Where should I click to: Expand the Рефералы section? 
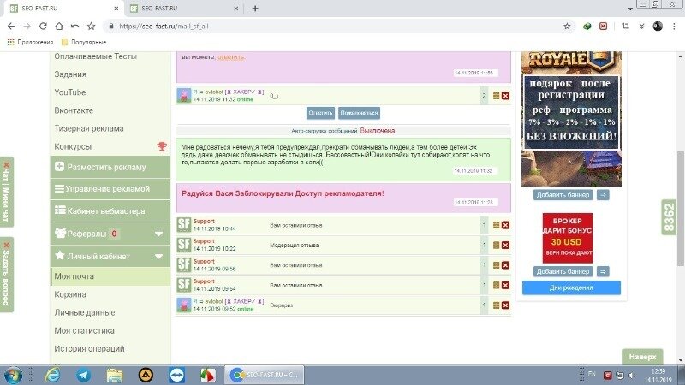click(158, 234)
